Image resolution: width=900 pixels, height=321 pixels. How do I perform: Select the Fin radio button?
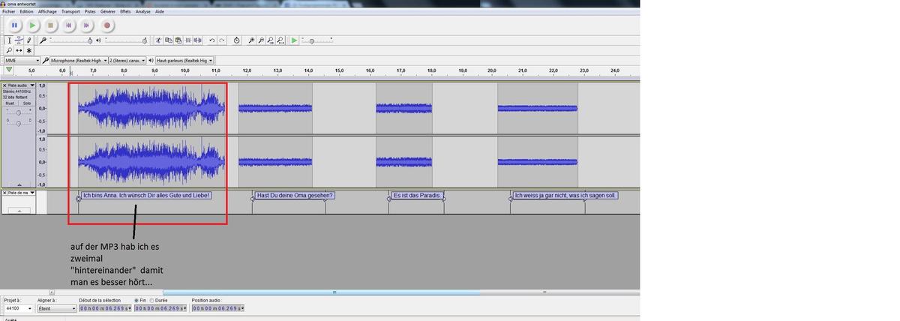click(136, 300)
